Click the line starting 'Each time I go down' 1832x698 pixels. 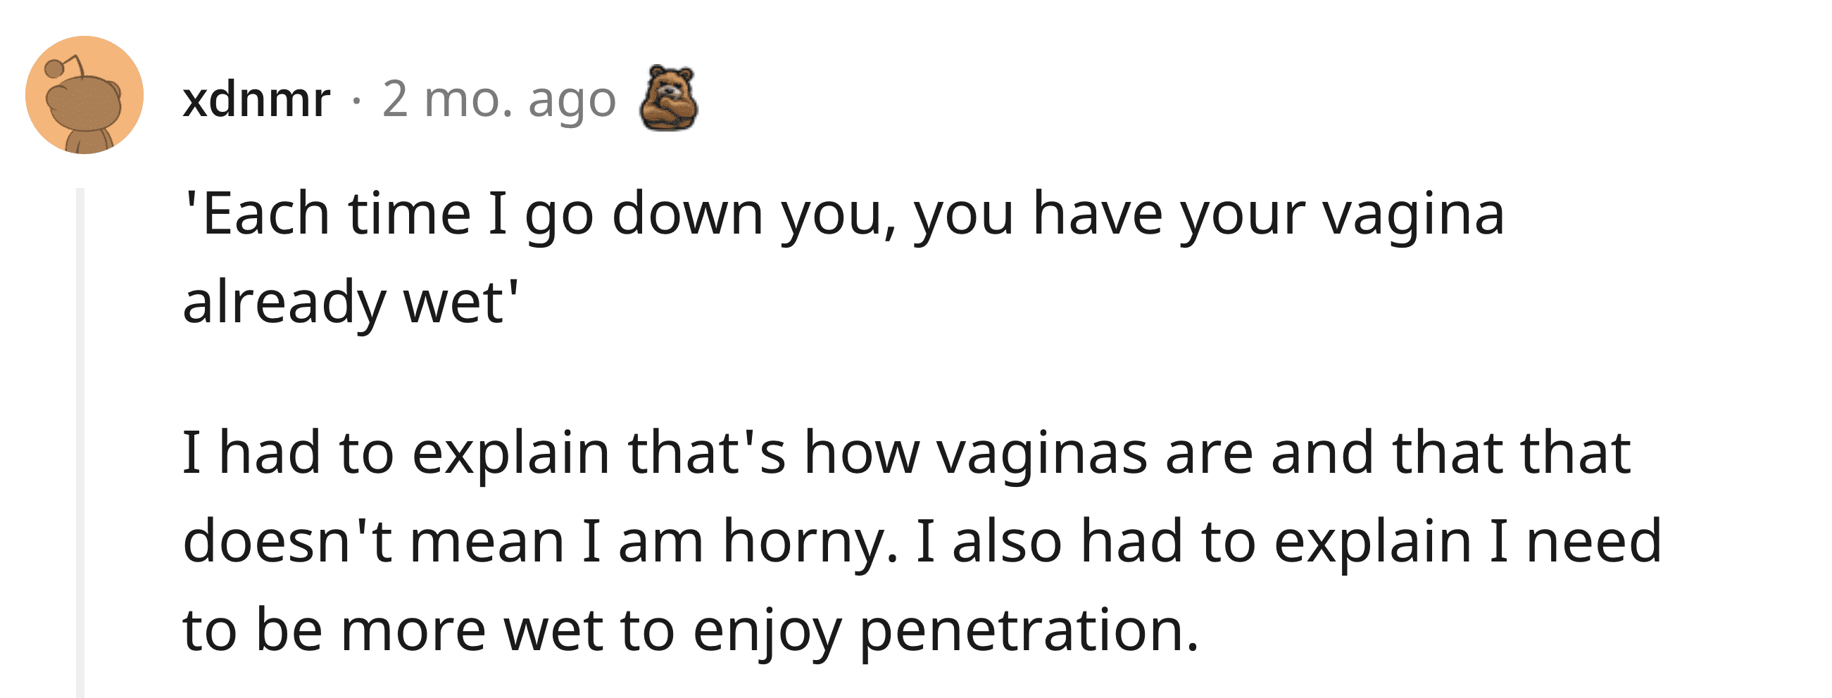(843, 215)
